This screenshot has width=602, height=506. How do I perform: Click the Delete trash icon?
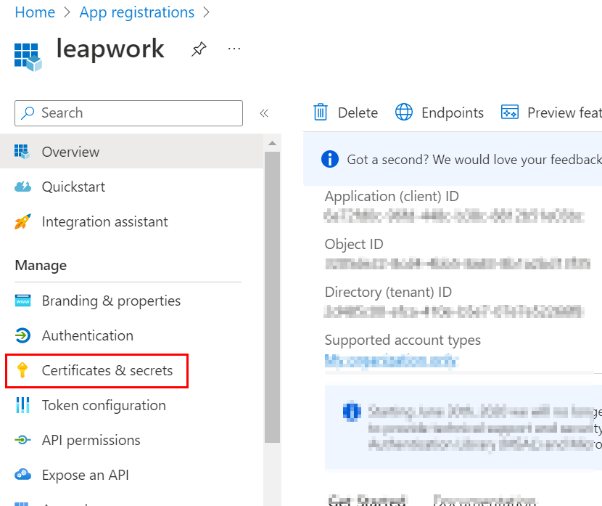coord(321,112)
